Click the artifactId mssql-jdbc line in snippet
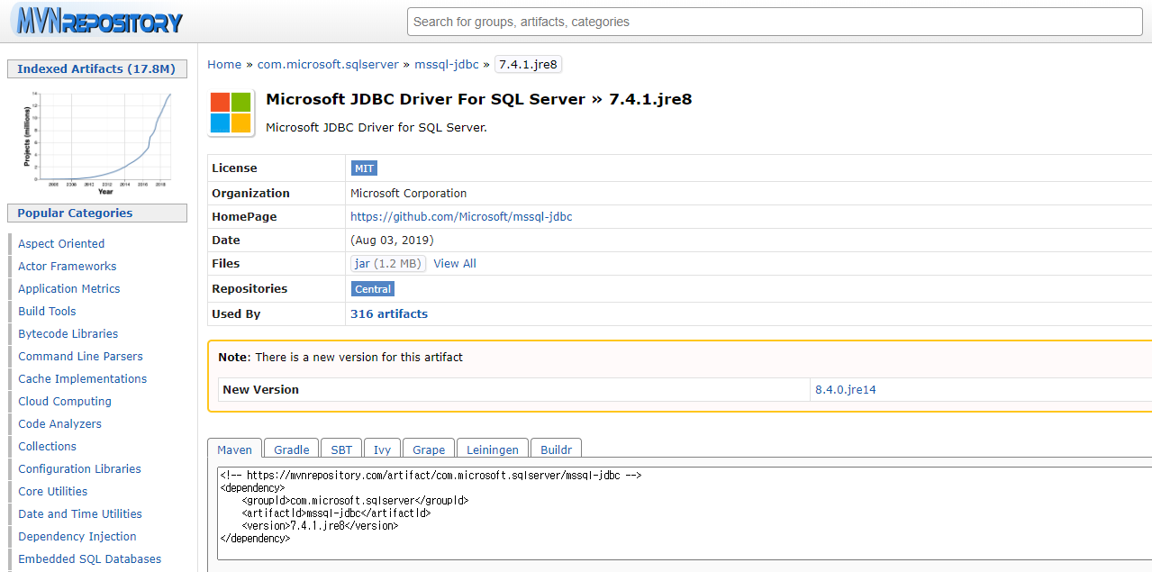 click(336, 513)
